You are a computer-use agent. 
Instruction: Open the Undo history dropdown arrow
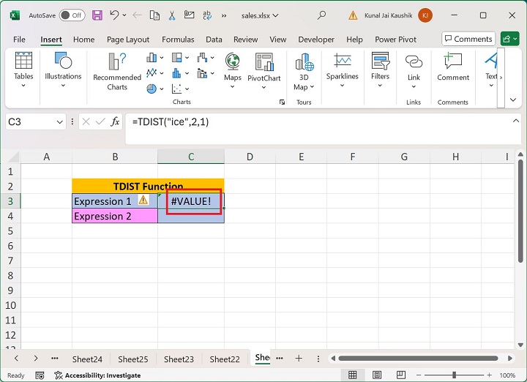point(124,15)
